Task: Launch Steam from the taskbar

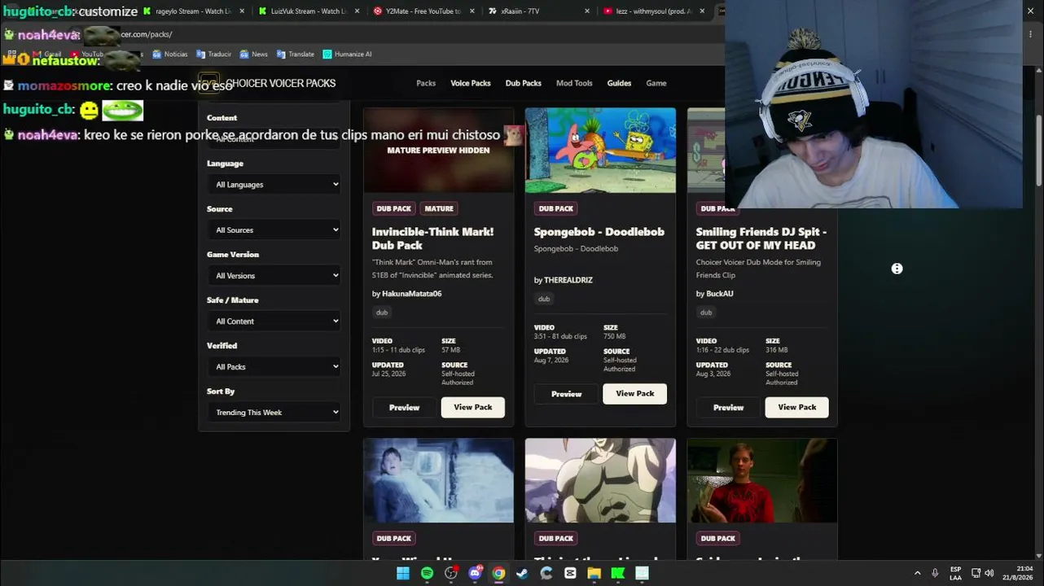Action: tap(522, 573)
